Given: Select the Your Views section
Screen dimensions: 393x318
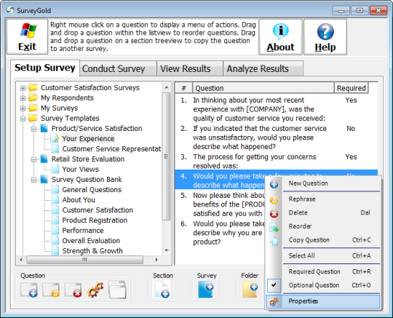Looking at the screenshot, I should pyautogui.click(x=80, y=169).
